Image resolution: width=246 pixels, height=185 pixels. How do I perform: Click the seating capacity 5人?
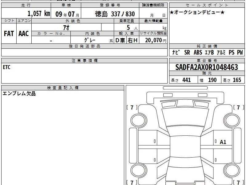(x=132, y=28)
